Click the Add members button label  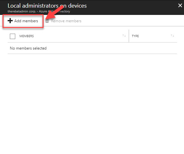(x=26, y=21)
